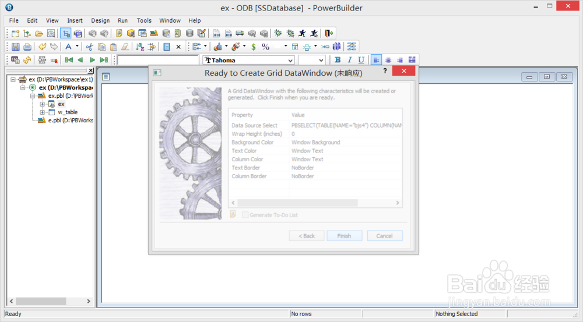Image resolution: width=583 pixels, height=322 pixels.
Task: Click the Undo arrow icon
Action: click(42, 47)
